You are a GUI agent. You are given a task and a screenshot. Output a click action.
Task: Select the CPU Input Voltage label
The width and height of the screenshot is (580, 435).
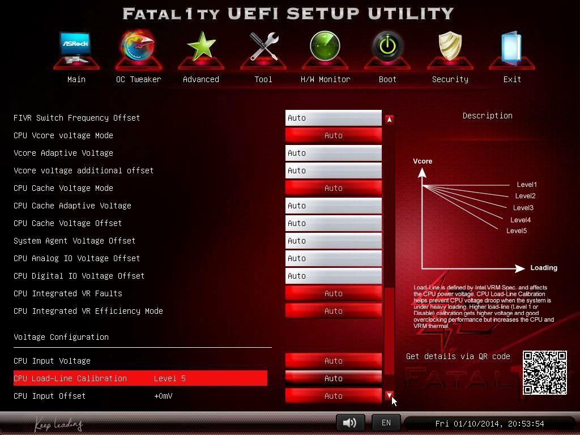click(52, 361)
